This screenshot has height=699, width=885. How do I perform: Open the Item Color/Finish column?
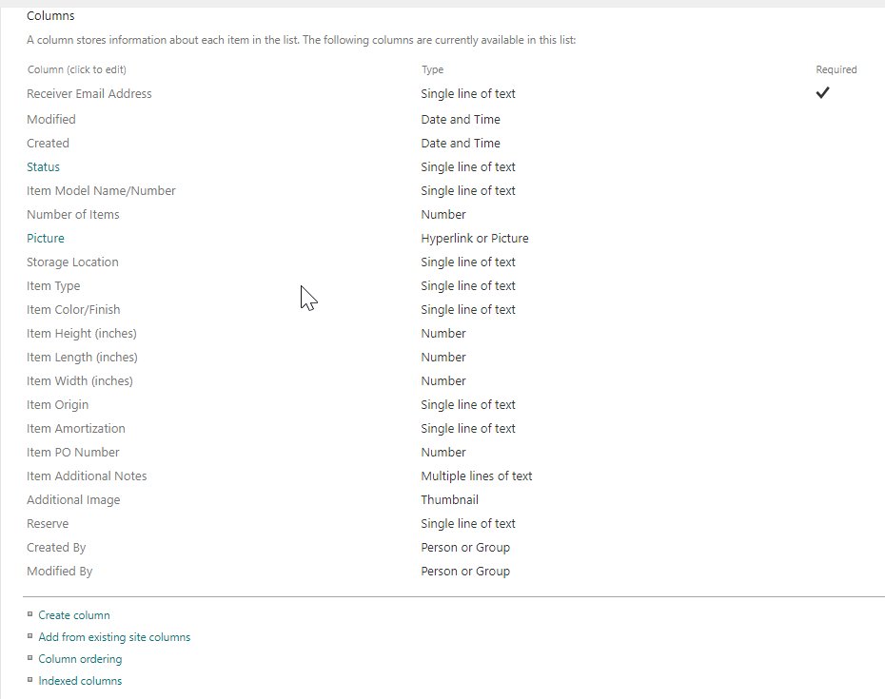tap(73, 309)
